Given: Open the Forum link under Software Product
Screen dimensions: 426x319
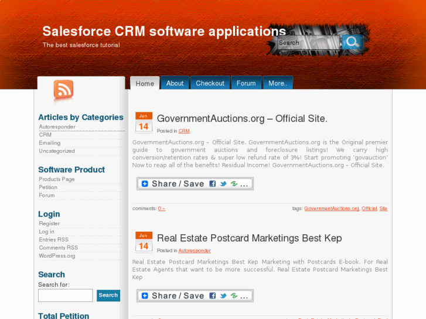Looking at the screenshot, I should tap(47, 195).
